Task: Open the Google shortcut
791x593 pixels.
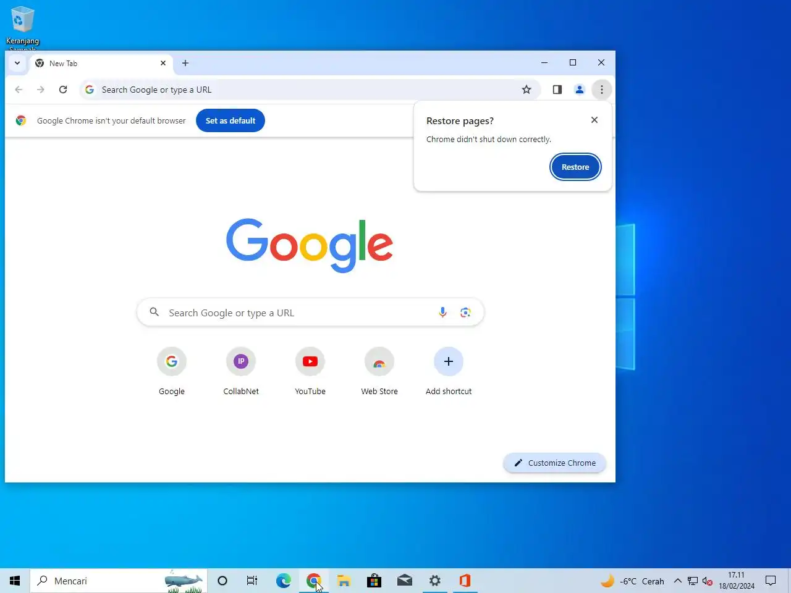Action: [172, 371]
